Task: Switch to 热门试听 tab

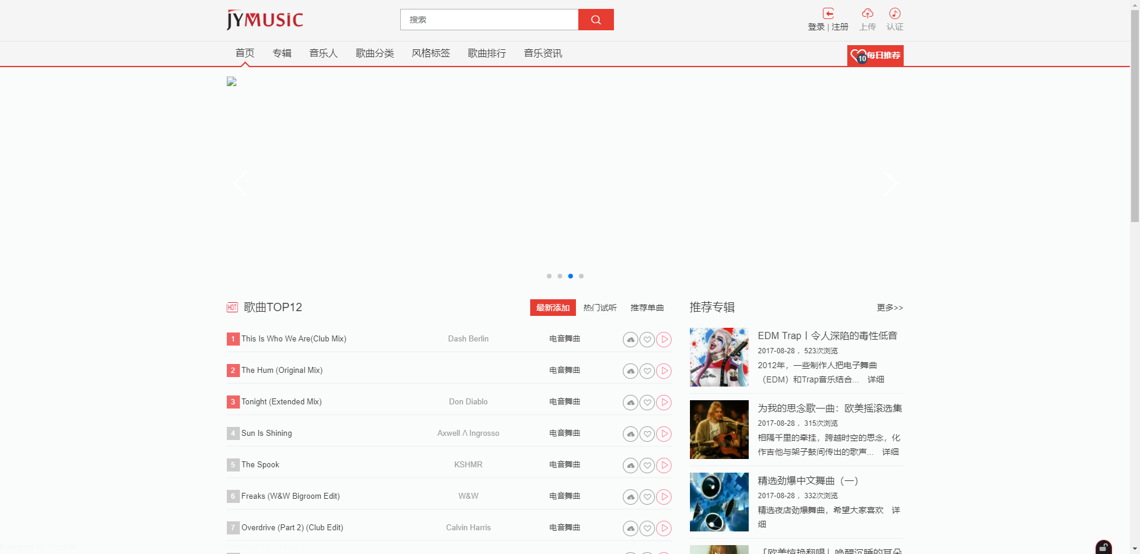Action: [600, 308]
